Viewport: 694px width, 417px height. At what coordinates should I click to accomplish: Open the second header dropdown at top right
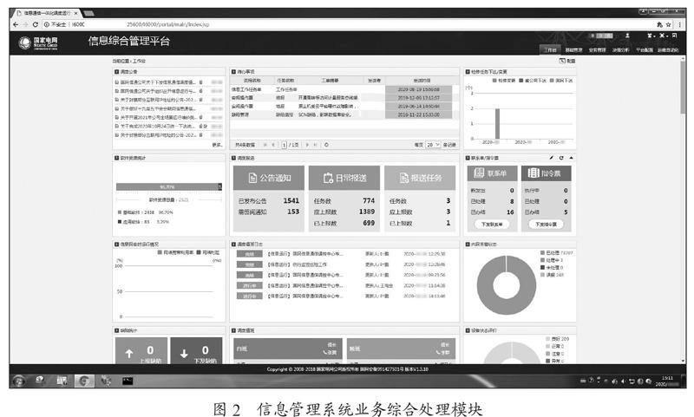[663, 36]
